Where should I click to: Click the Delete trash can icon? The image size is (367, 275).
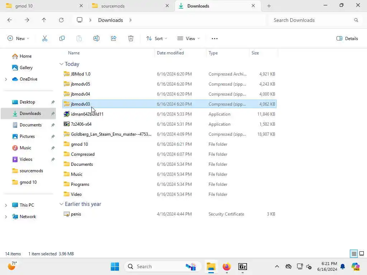tap(131, 39)
